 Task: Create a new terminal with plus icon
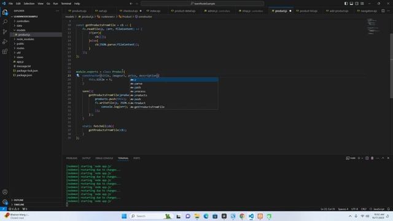click(x=359, y=158)
